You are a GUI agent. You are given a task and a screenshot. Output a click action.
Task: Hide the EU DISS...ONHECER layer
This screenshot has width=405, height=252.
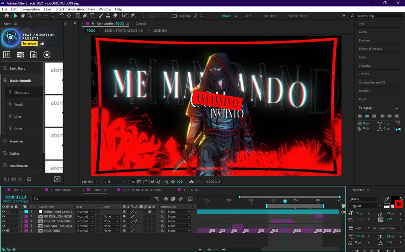coord(4,216)
